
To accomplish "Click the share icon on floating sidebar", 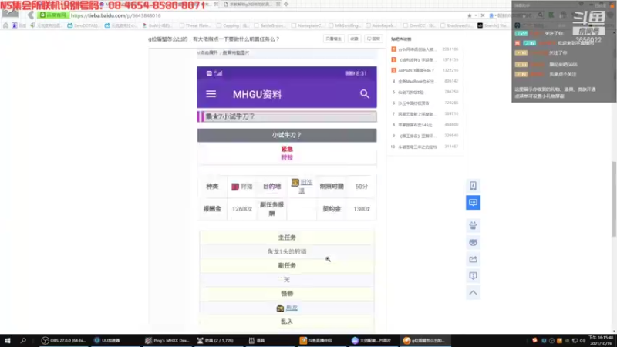I will (473, 259).
